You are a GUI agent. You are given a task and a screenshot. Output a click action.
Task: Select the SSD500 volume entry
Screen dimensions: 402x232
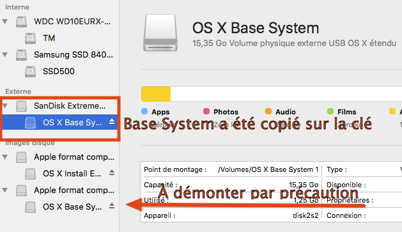58,72
